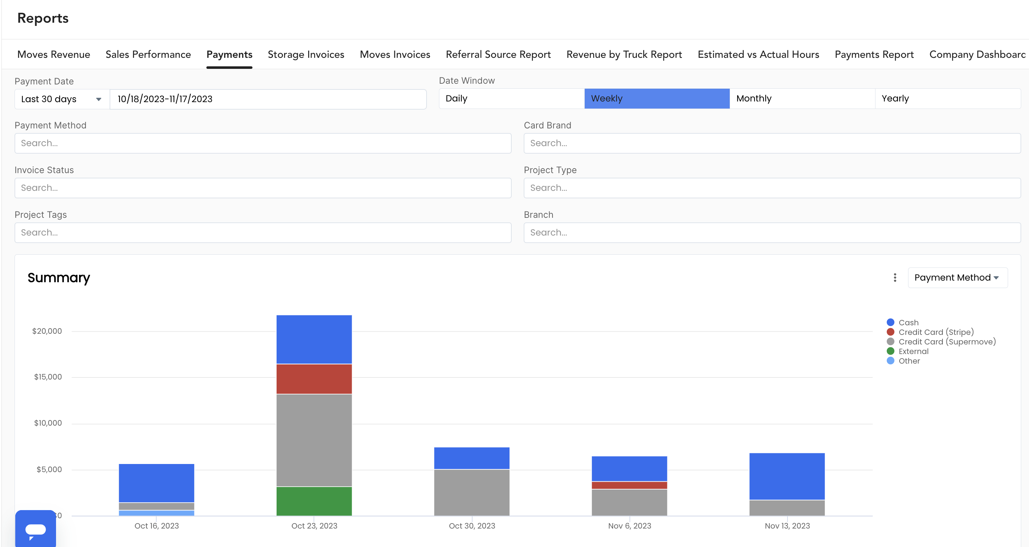Click the Supermove segment of Oct 23 bar

point(314,440)
